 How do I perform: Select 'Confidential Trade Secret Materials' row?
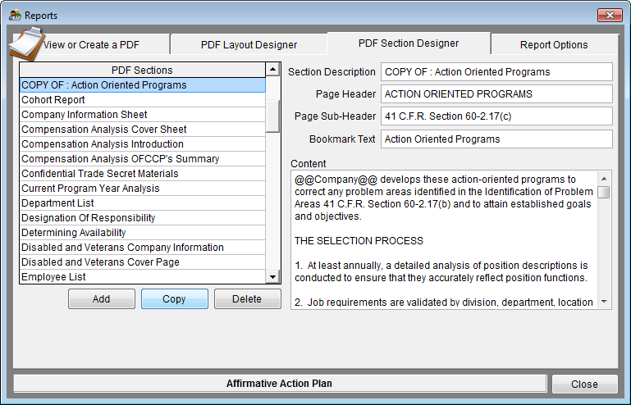pyautogui.click(x=142, y=173)
